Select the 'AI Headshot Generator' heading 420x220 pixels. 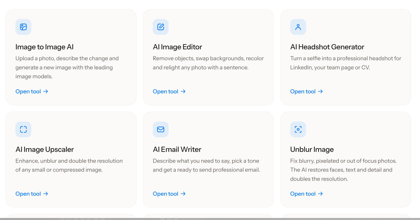[x=327, y=47]
